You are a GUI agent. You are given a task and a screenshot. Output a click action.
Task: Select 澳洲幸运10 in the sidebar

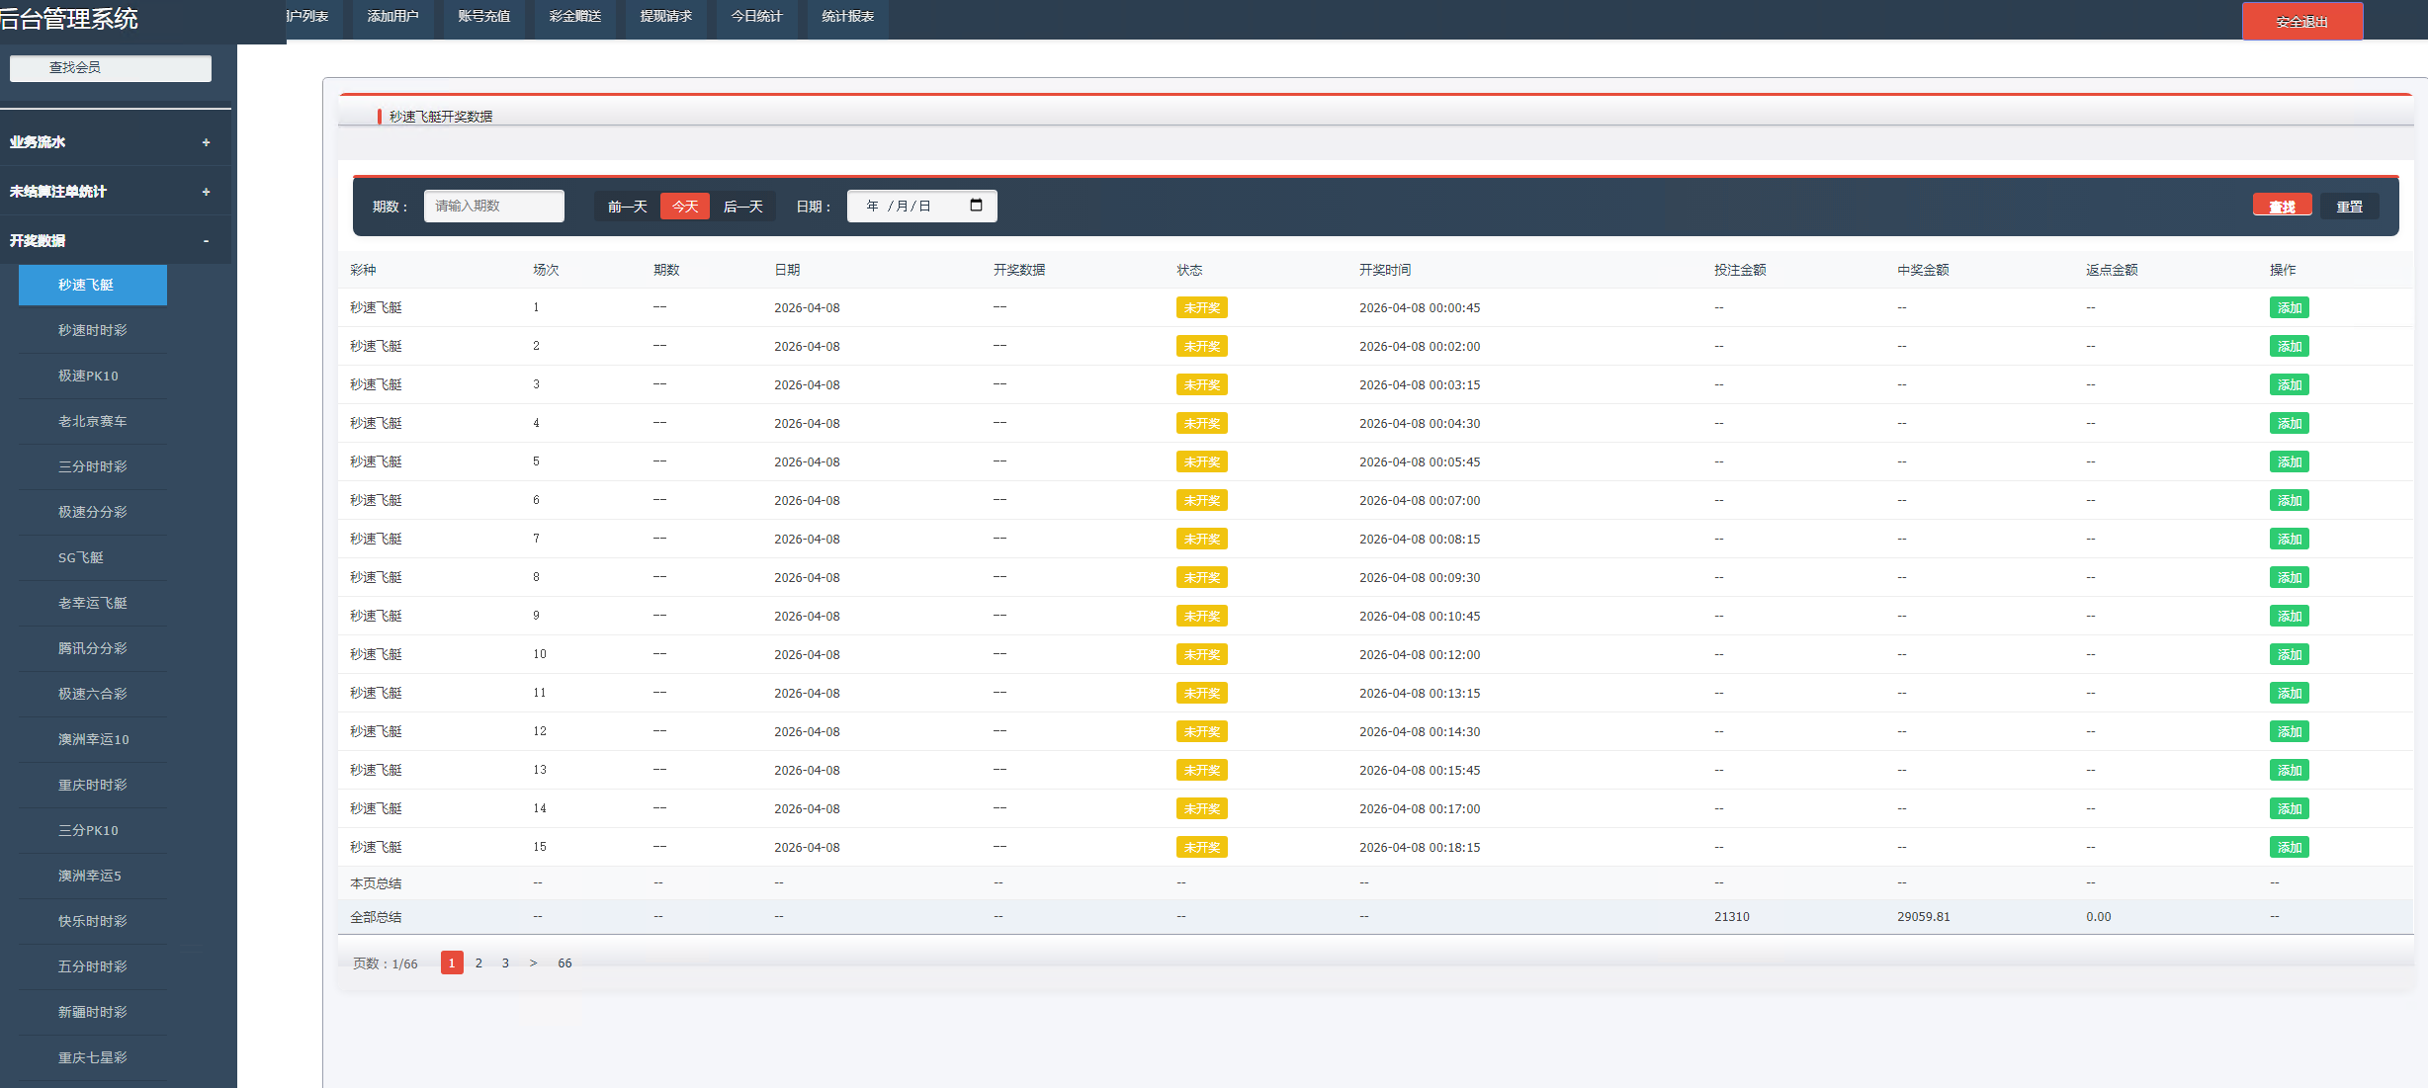(93, 739)
